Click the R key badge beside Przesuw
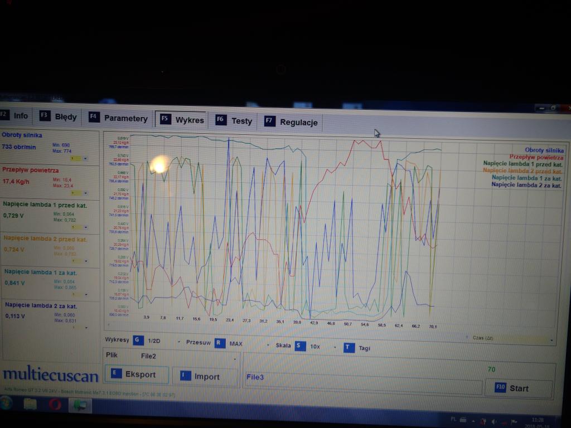571x428 pixels. pyautogui.click(x=220, y=343)
